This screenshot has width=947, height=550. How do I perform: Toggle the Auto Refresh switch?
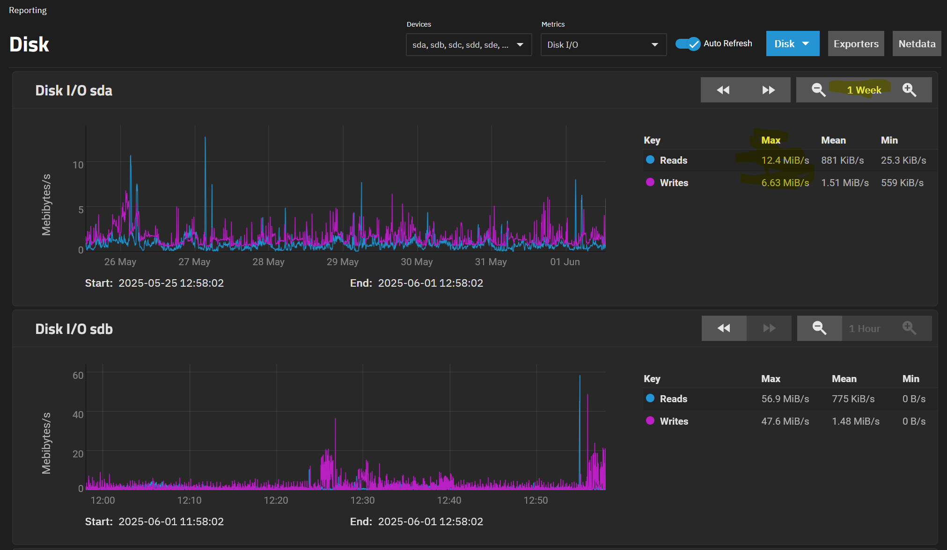click(x=688, y=44)
